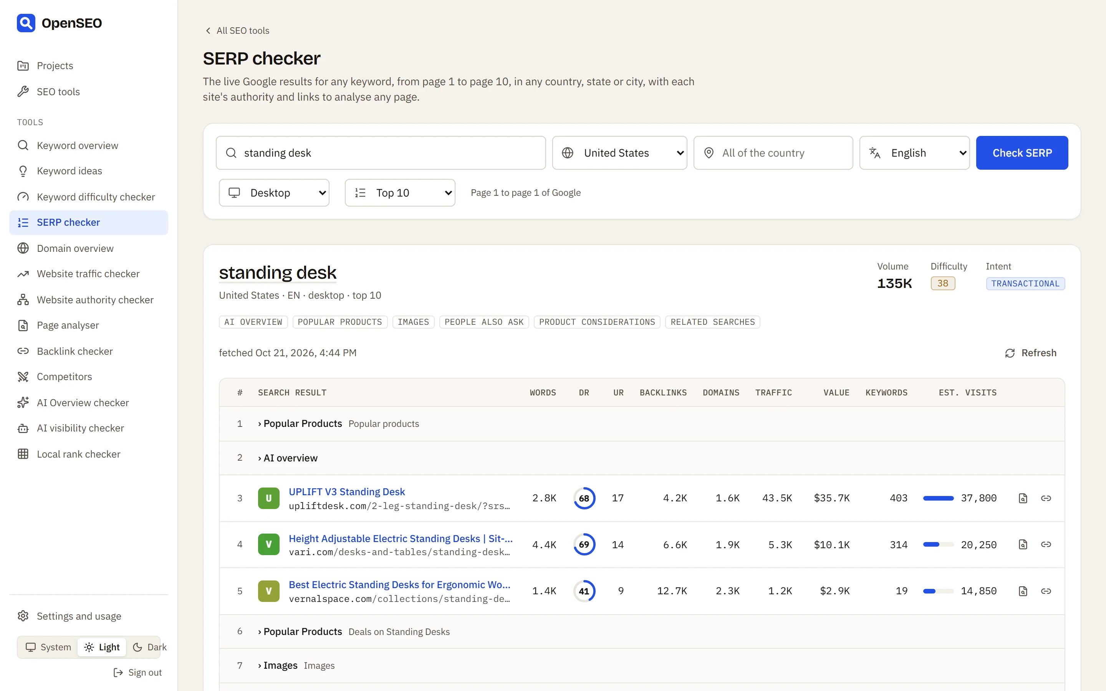
Task: Click the sign out arrow icon
Action: [x=118, y=672]
